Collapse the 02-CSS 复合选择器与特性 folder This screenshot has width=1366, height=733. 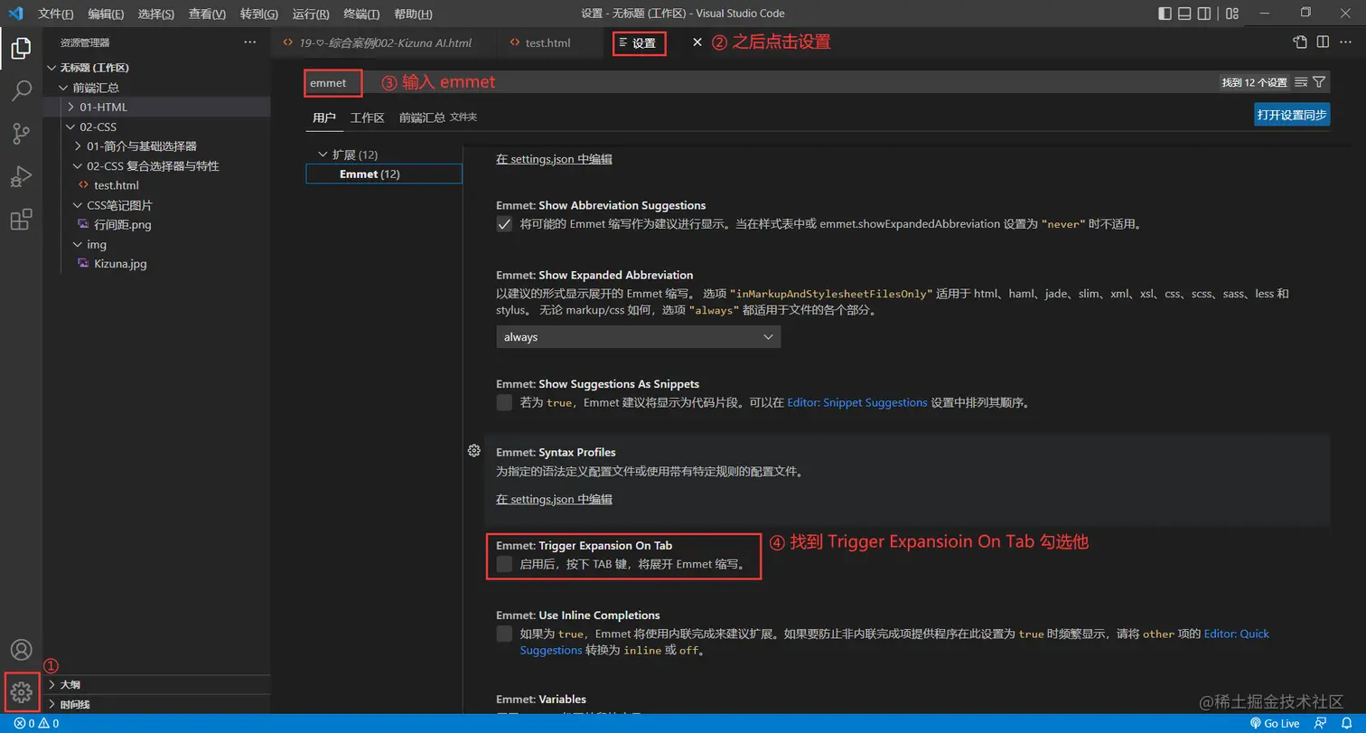pos(78,166)
